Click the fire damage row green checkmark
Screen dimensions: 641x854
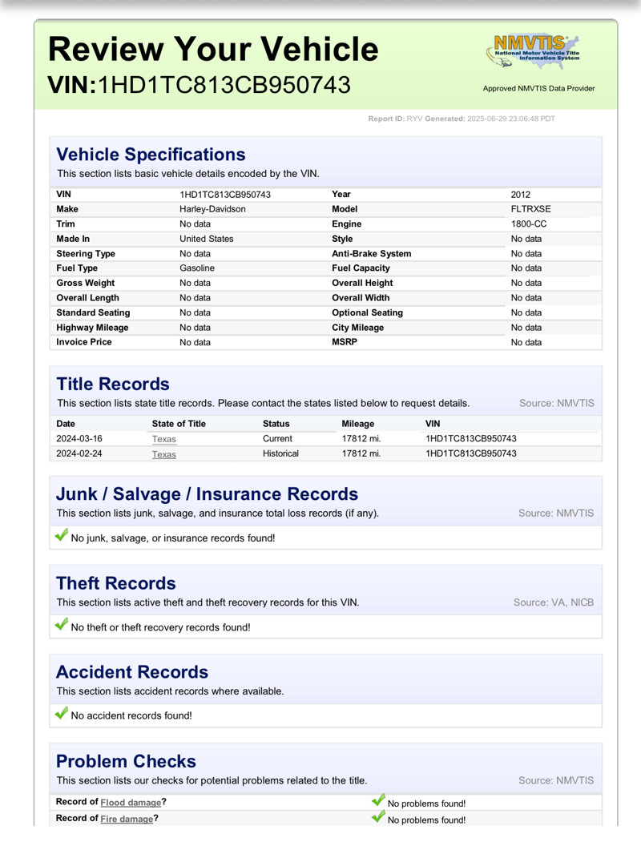click(378, 816)
